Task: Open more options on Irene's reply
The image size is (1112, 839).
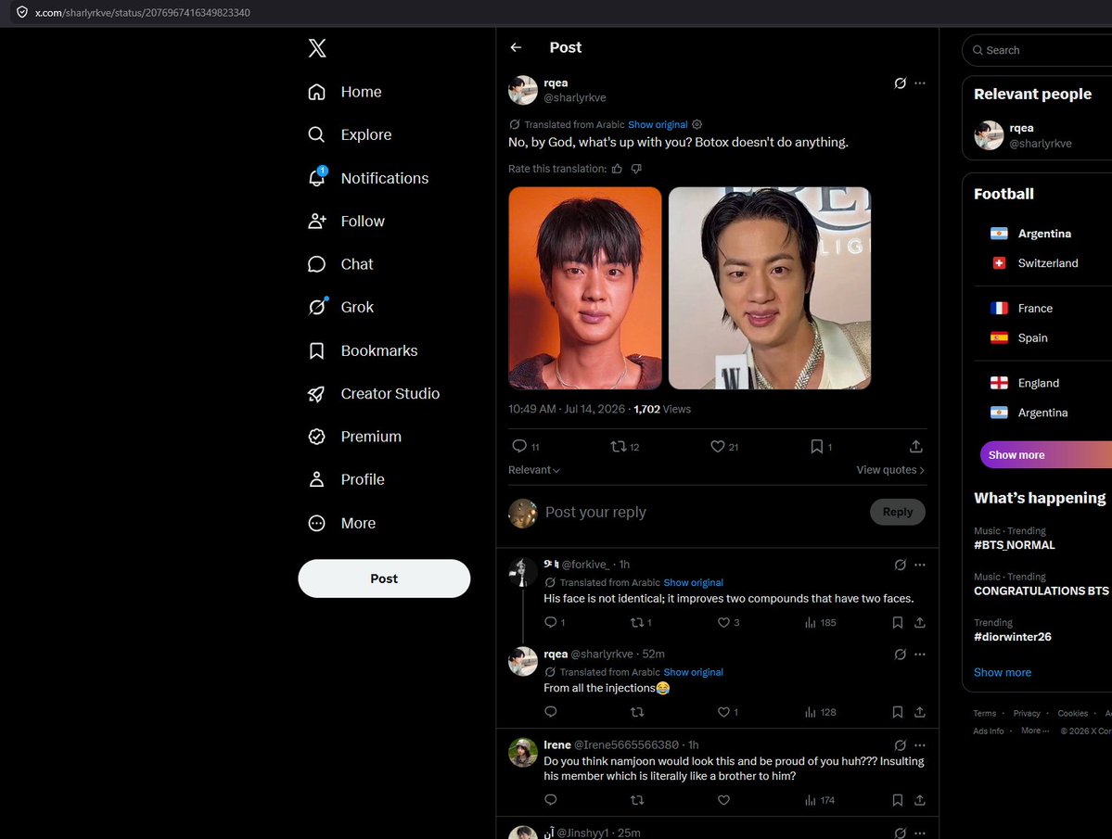Action: (920, 745)
